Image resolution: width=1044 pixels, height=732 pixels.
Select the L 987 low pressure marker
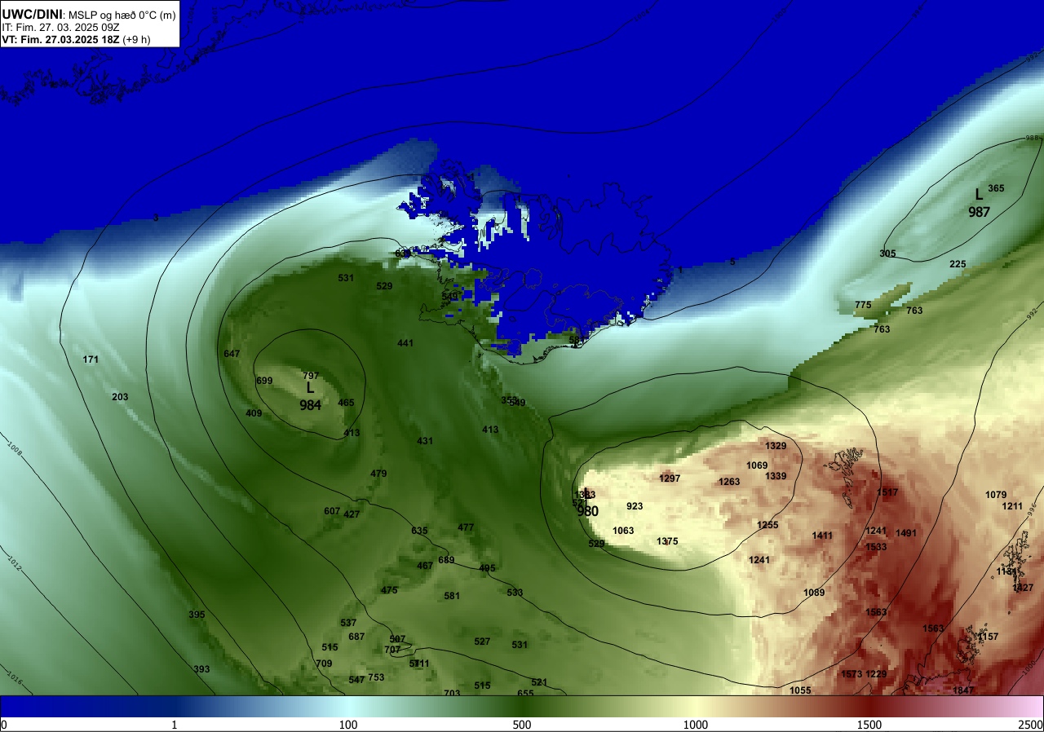point(979,204)
